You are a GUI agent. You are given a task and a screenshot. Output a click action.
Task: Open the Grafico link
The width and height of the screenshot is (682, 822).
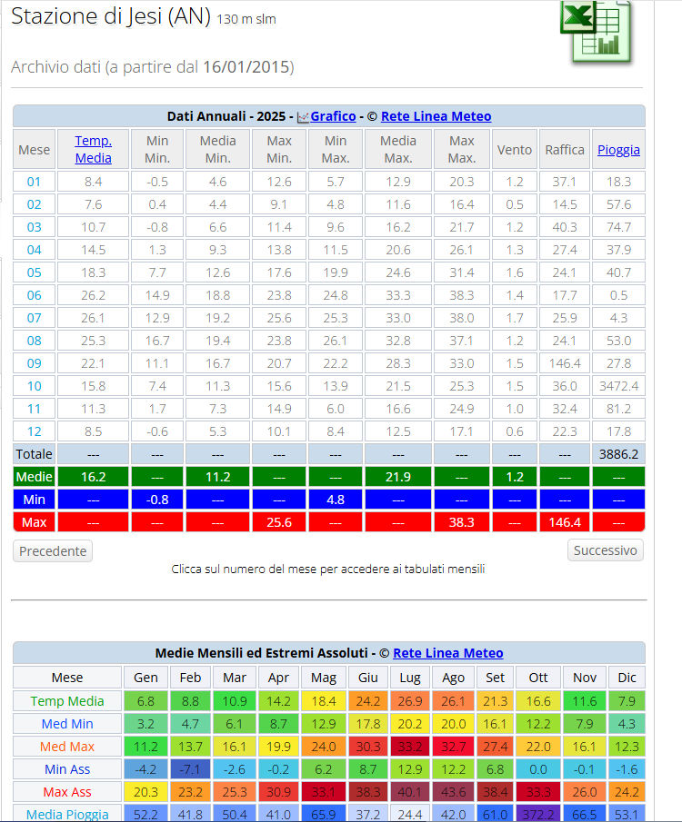coord(333,116)
